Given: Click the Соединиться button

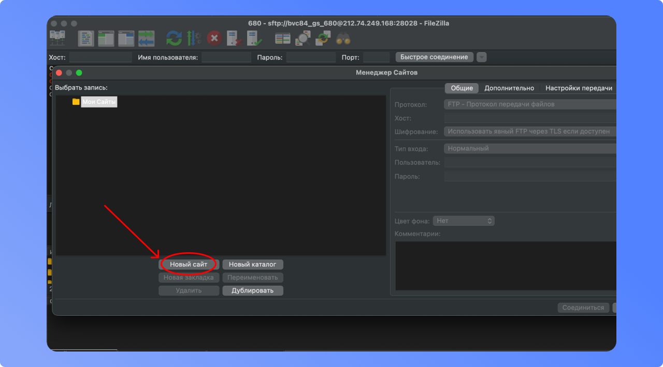Looking at the screenshot, I should click(583, 308).
